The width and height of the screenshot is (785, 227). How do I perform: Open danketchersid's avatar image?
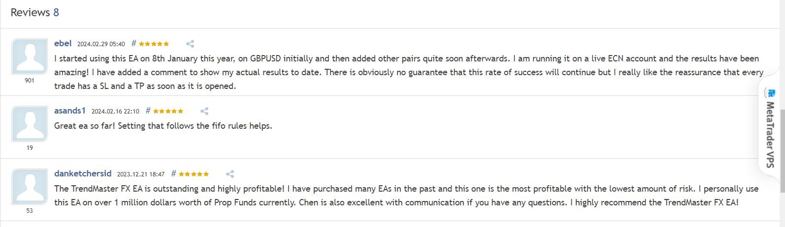coord(30,187)
